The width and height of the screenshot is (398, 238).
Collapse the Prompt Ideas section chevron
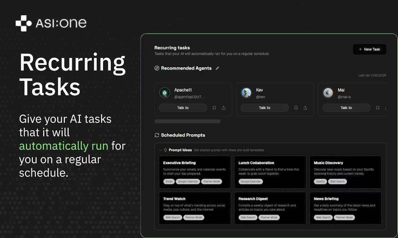(160, 150)
